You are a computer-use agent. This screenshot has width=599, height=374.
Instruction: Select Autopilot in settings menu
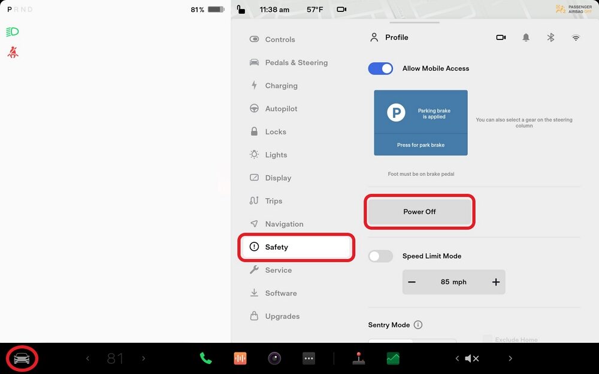click(x=281, y=109)
